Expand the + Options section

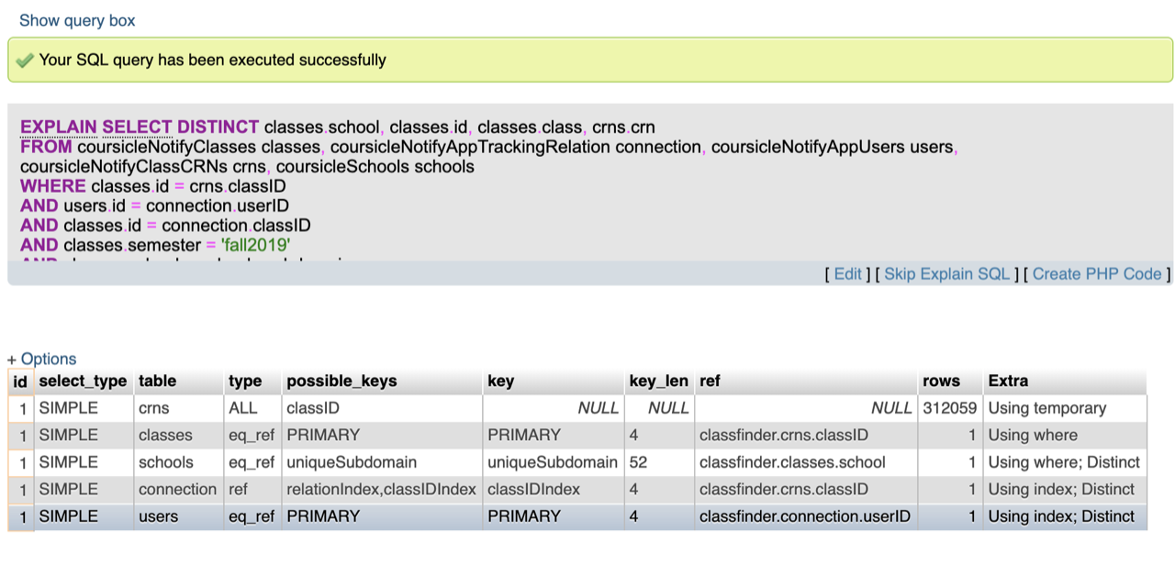click(42, 359)
